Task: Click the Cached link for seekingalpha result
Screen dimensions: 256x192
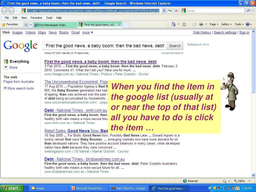Action: 123,151
